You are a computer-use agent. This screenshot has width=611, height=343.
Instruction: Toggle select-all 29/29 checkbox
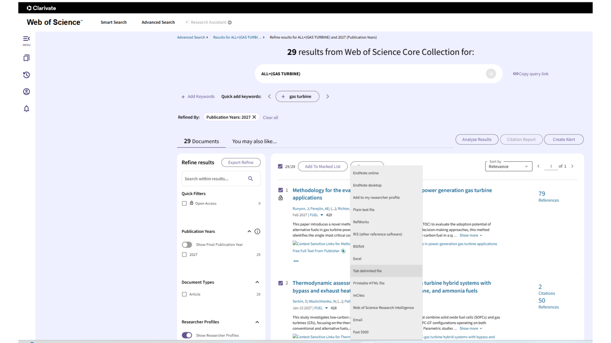coord(280,166)
